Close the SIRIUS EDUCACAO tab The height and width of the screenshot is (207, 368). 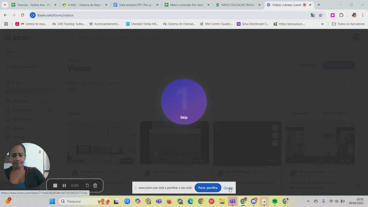click(x=259, y=5)
